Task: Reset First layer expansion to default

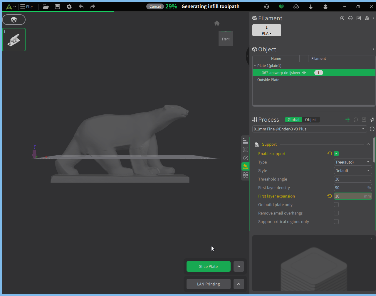Action: click(x=330, y=196)
